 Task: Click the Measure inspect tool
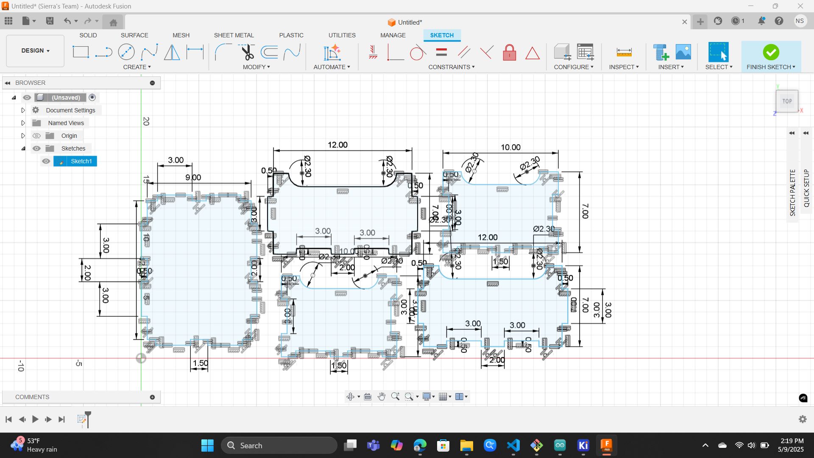(x=624, y=52)
